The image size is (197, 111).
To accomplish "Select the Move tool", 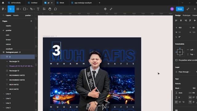I will click(10, 9).
